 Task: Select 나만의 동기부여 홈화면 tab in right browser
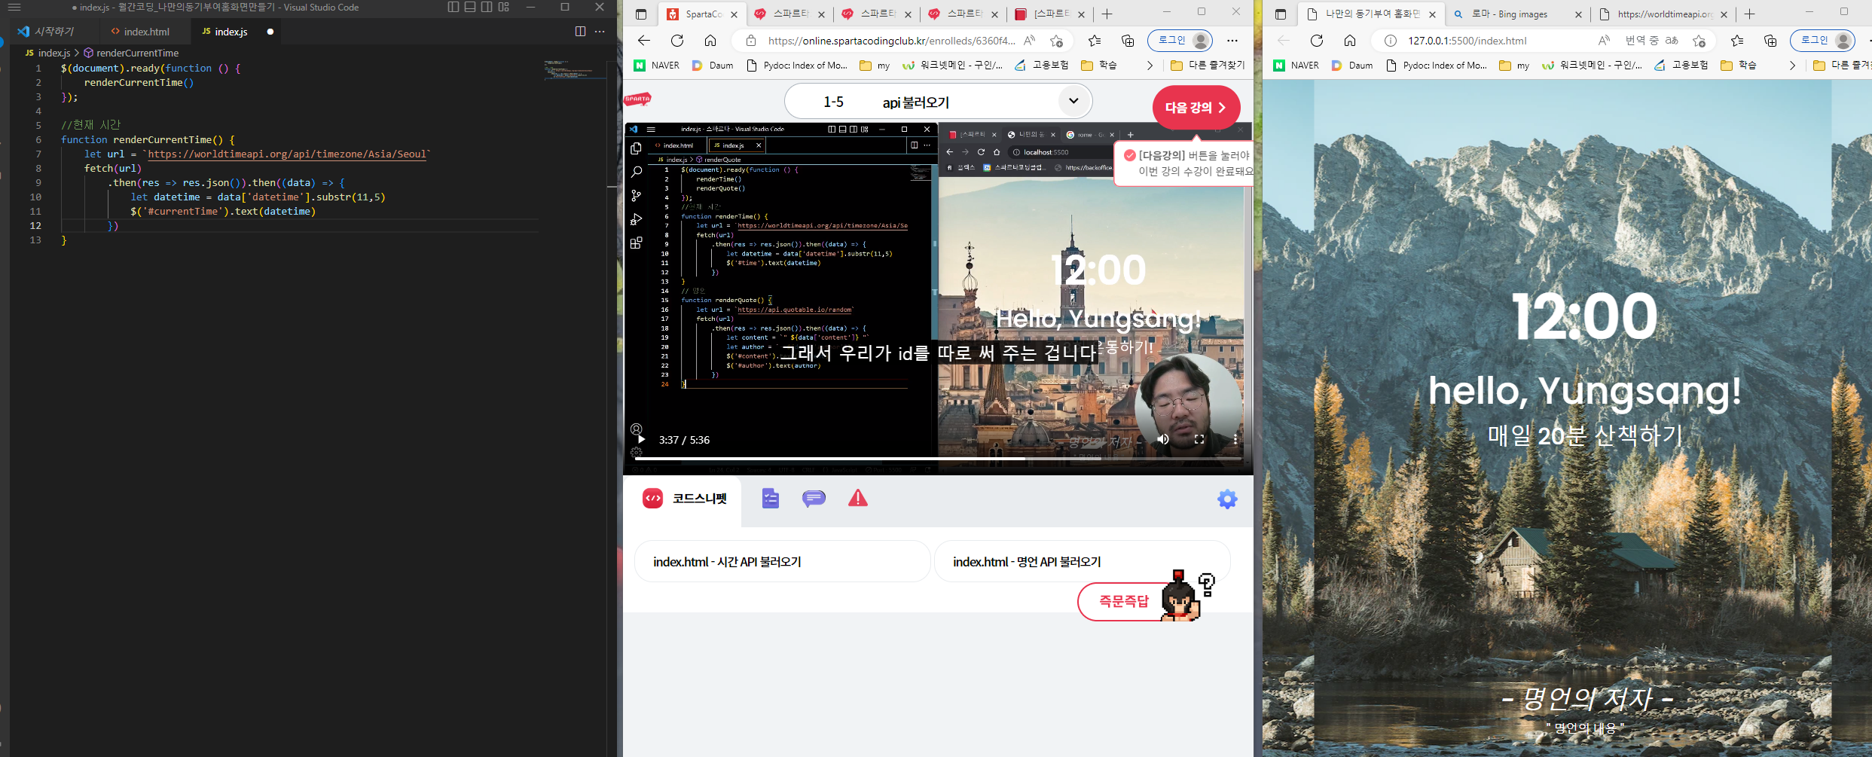pyautogui.click(x=1373, y=14)
